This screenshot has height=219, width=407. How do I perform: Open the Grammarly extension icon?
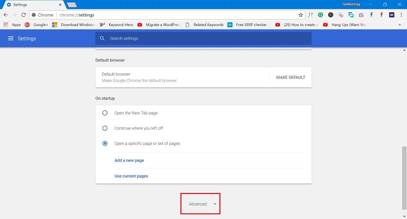(x=320, y=15)
